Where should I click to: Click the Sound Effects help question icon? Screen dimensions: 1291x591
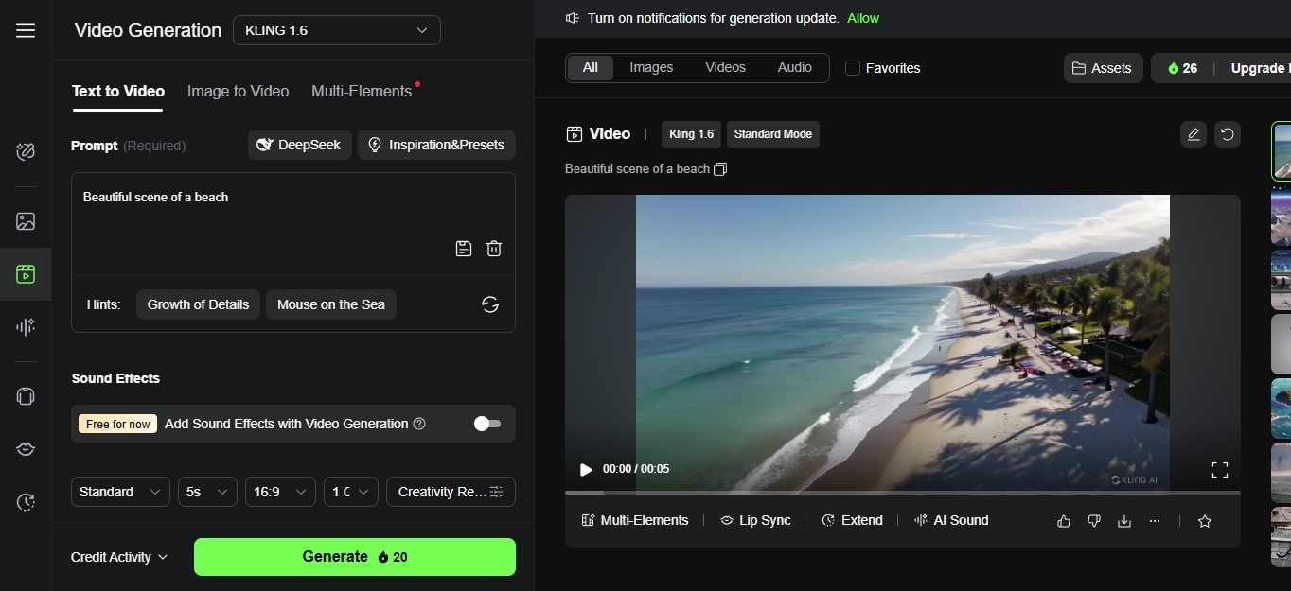[419, 424]
